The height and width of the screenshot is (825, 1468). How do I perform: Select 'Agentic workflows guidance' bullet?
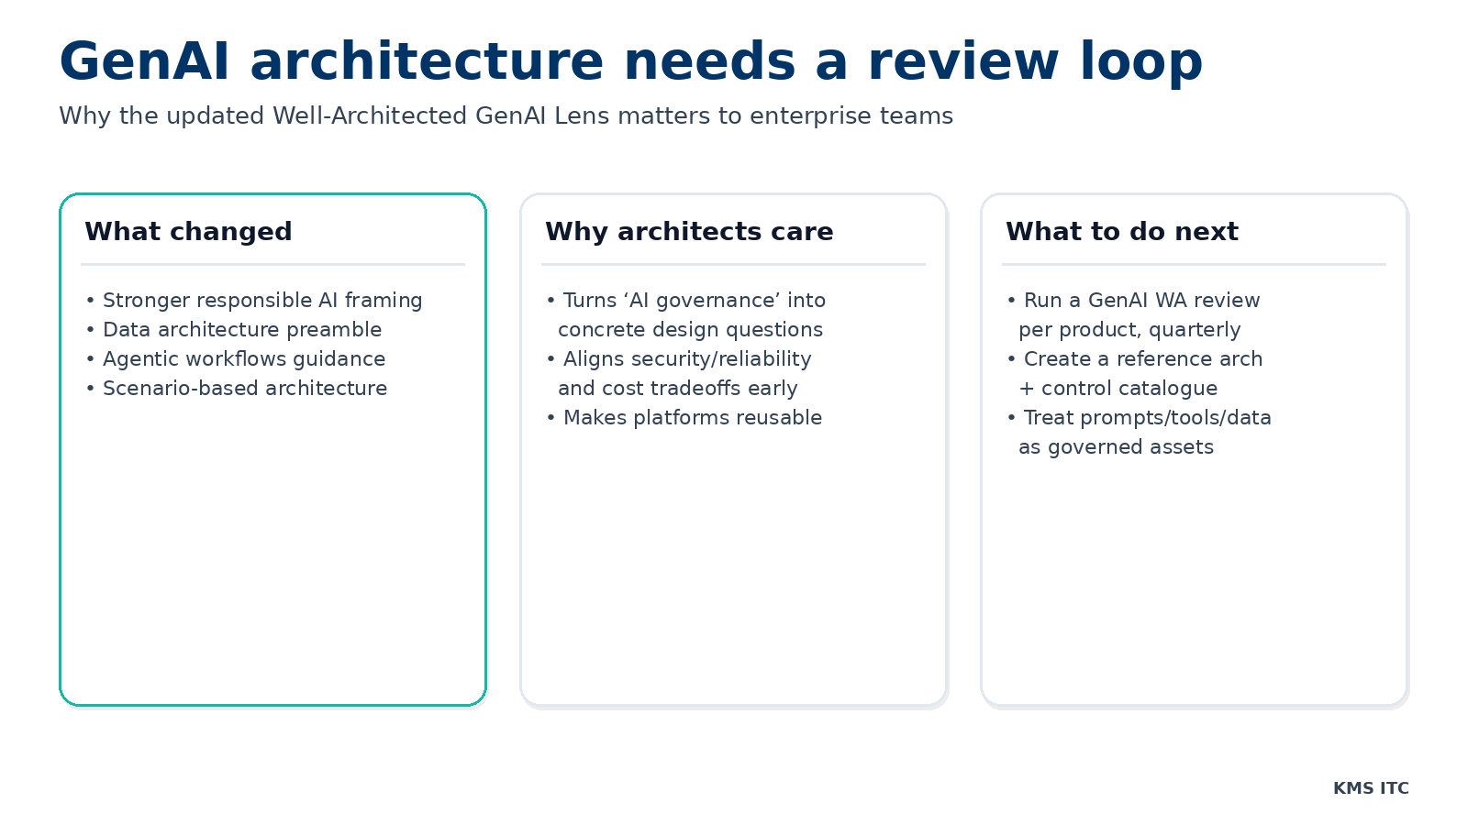click(x=244, y=358)
